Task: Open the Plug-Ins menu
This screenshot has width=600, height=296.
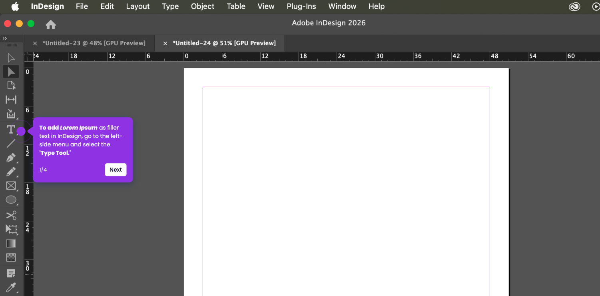Action: 301,6
